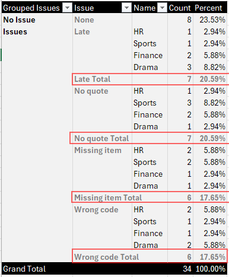Select the No Issue row label
The height and width of the screenshot is (277, 229).
[19, 20]
